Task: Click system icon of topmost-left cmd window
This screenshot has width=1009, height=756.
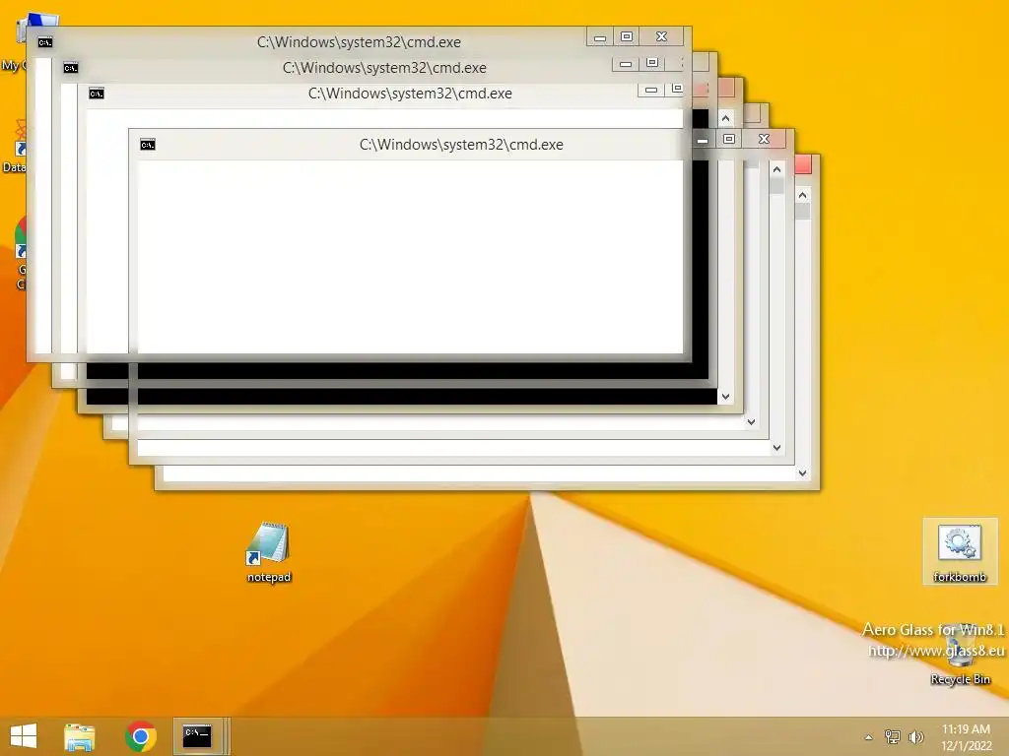Action: [x=45, y=42]
